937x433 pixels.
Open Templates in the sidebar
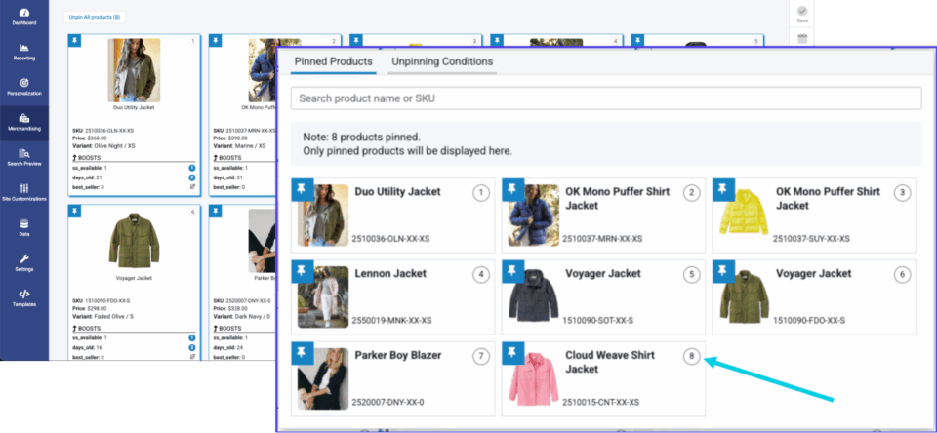coord(24,297)
